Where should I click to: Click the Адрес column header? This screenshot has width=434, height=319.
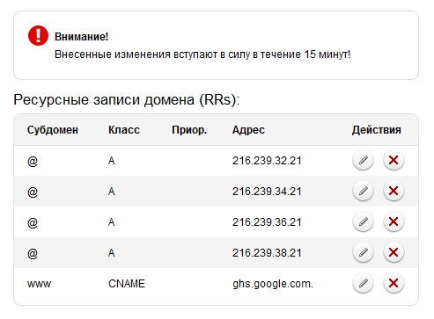[248, 130]
